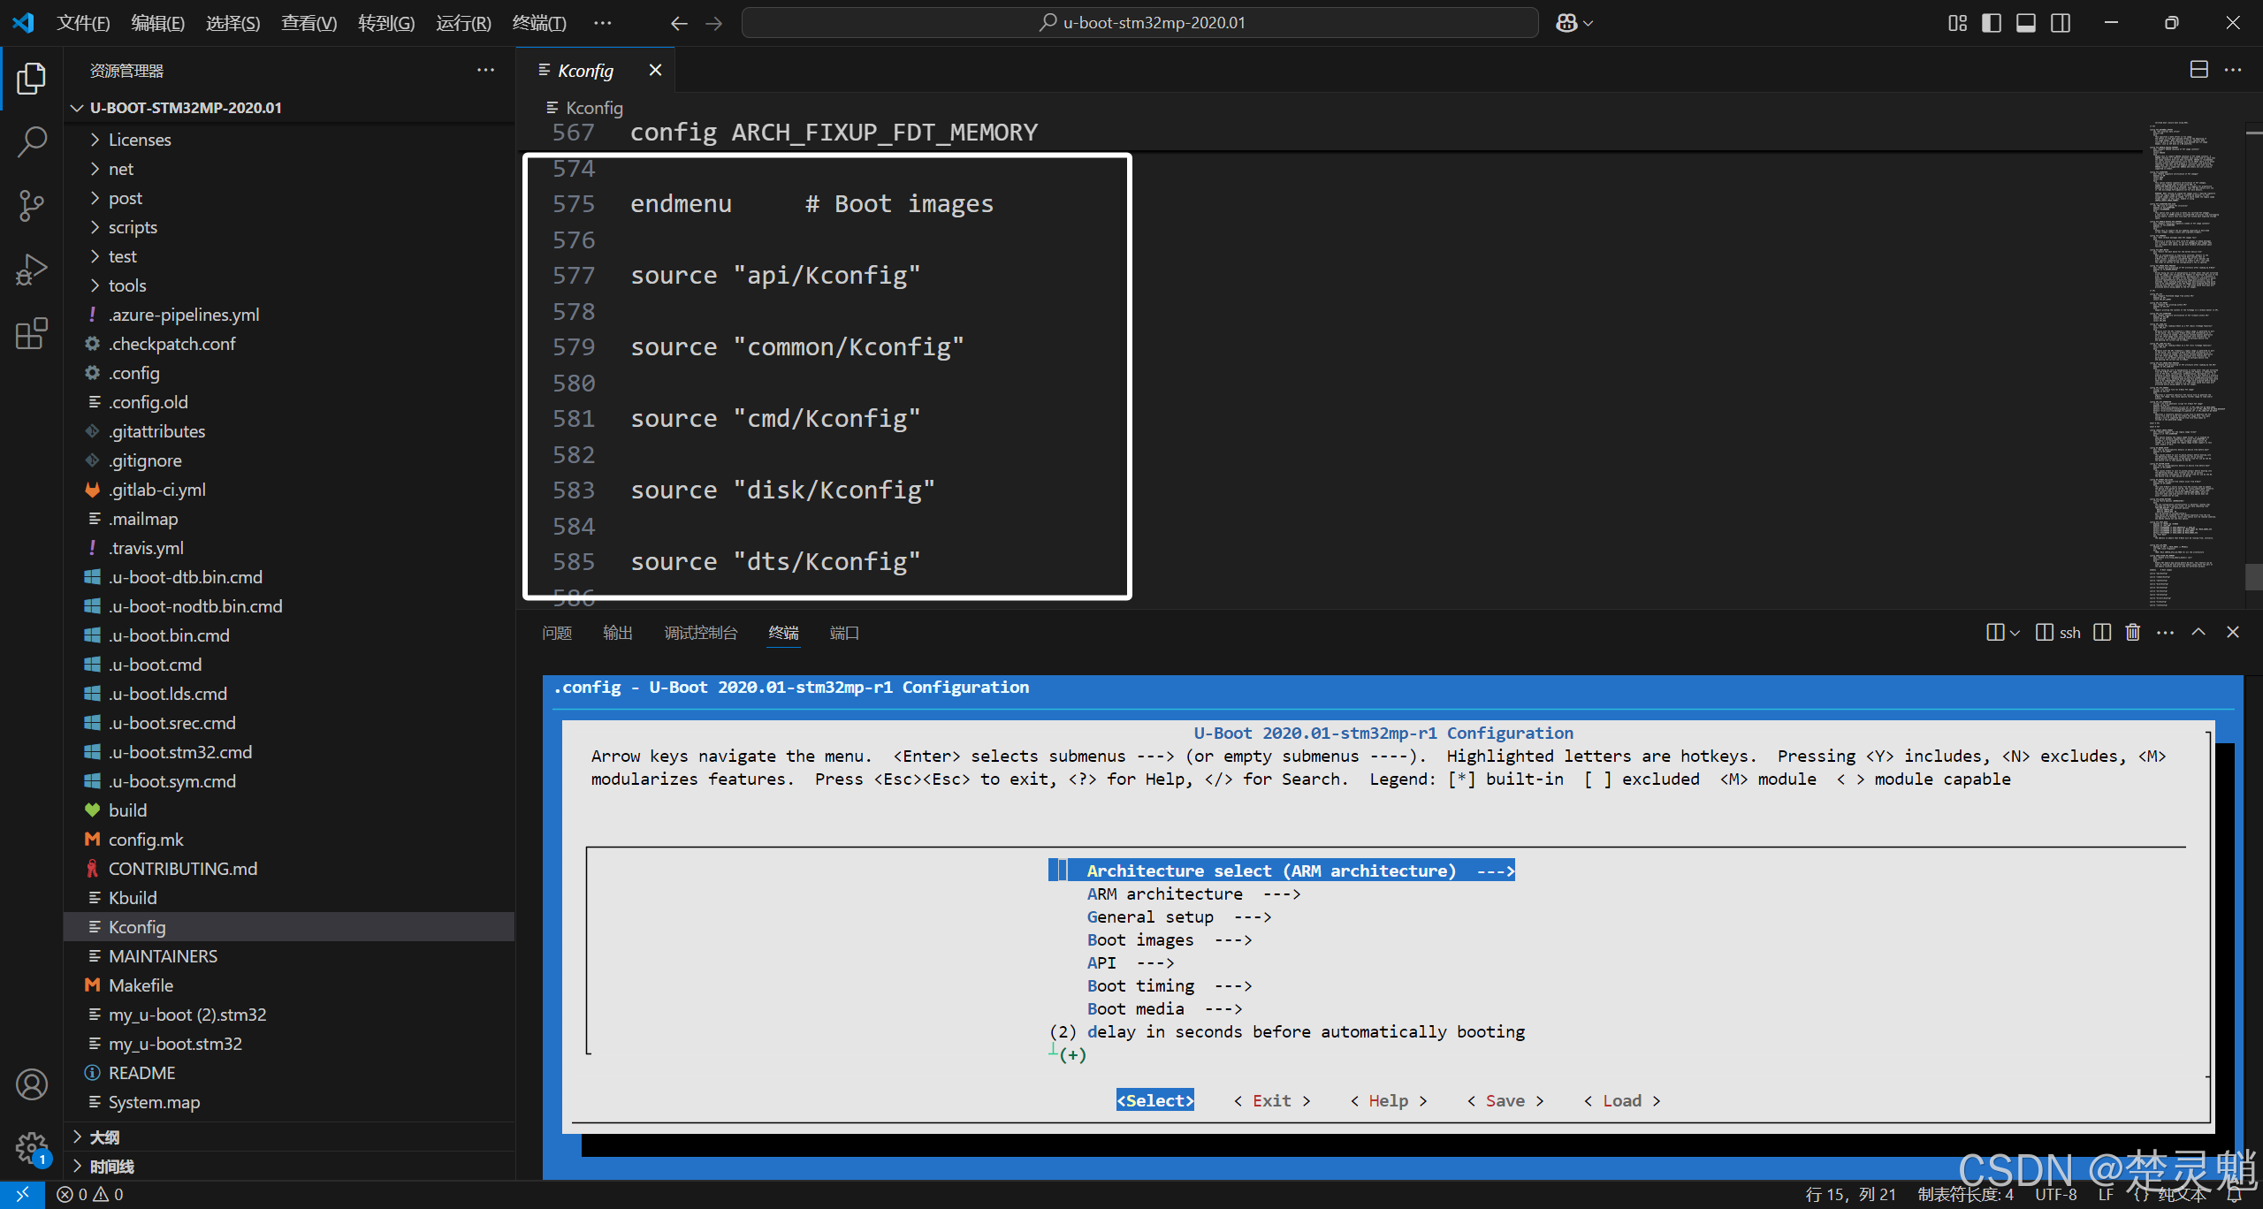Toggle the primary sidebar layout button

1992,23
